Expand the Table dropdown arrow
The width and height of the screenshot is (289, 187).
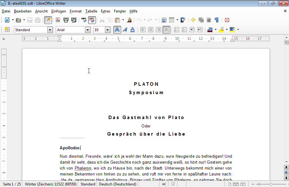(x=177, y=20)
